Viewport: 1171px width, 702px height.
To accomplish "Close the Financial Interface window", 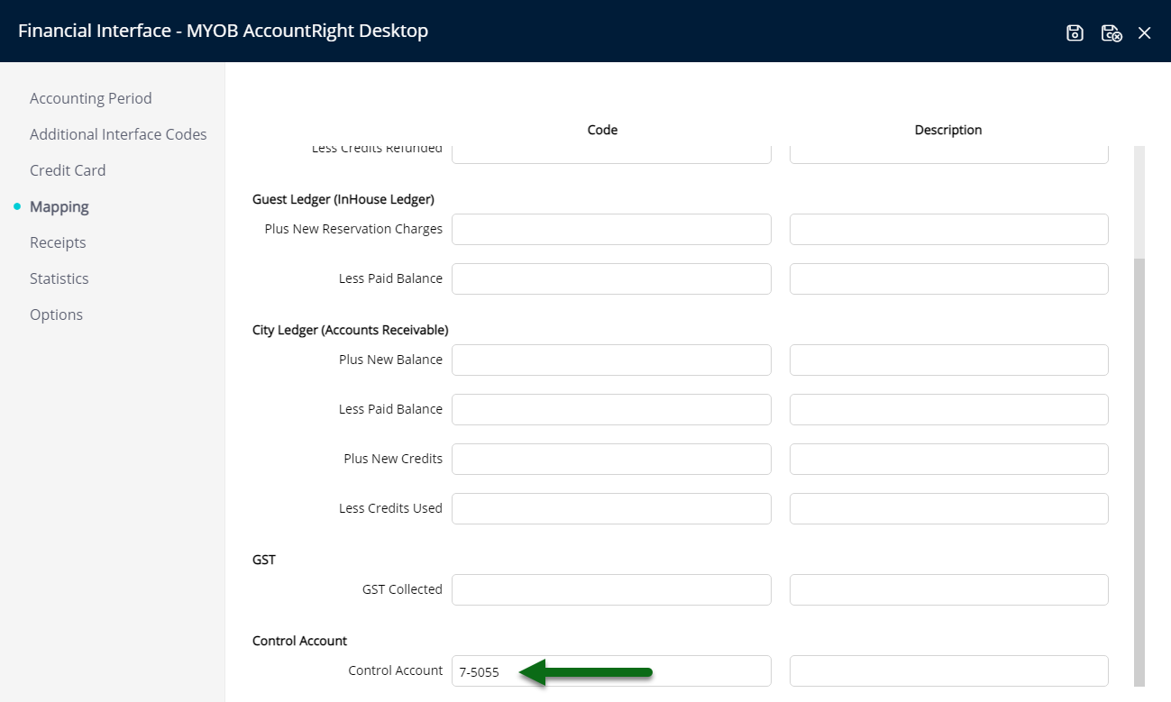I will 1145,33.
